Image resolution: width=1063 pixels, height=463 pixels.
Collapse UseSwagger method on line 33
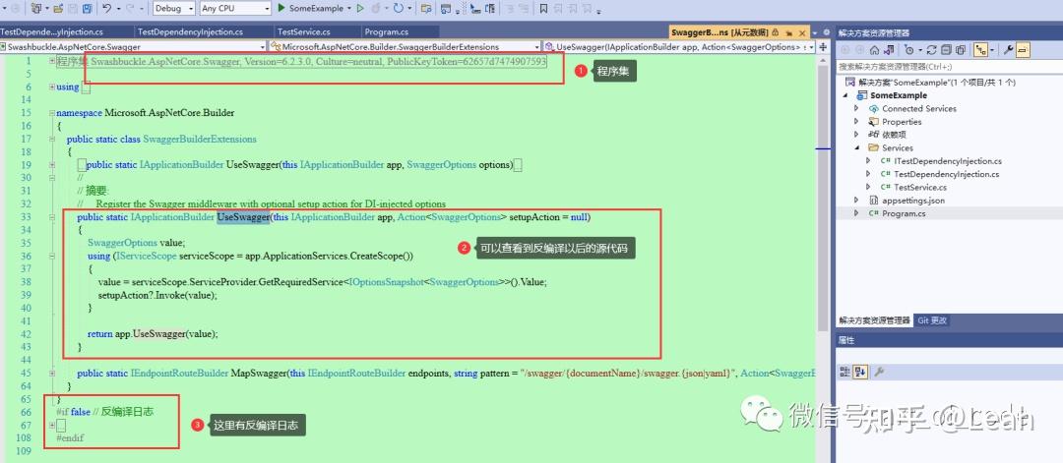[52, 217]
